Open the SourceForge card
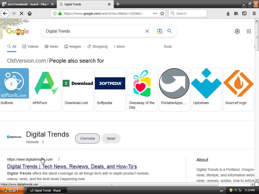 (238, 90)
